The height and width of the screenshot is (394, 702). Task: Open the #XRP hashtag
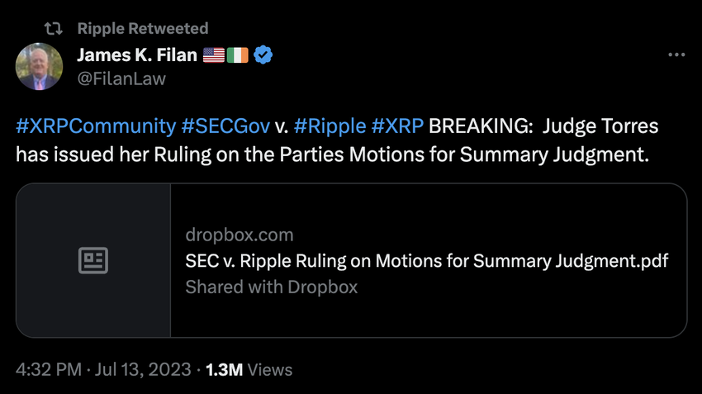coord(397,126)
